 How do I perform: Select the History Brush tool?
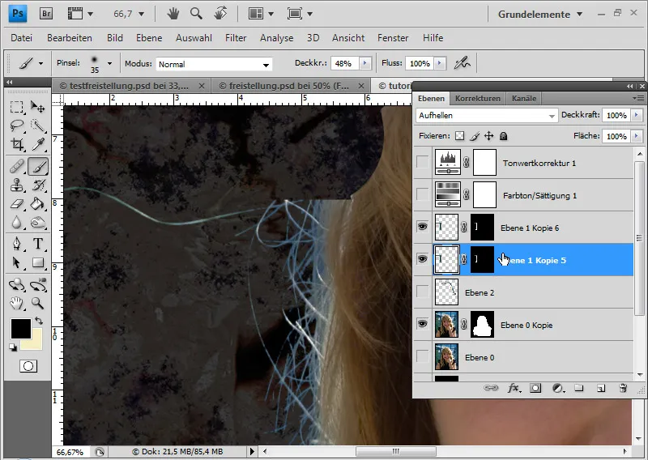point(38,185)
